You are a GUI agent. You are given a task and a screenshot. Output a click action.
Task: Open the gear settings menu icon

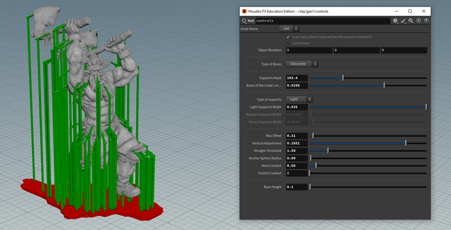(x=395, y=21)
